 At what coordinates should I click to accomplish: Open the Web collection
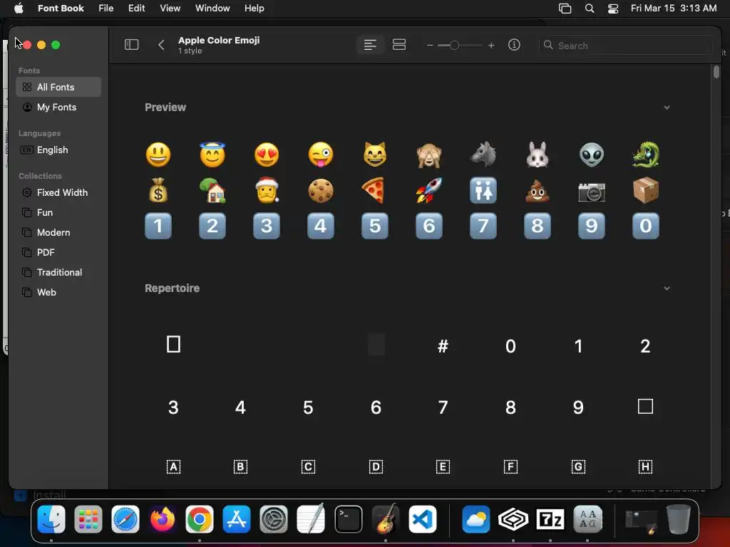coord(58,293)
